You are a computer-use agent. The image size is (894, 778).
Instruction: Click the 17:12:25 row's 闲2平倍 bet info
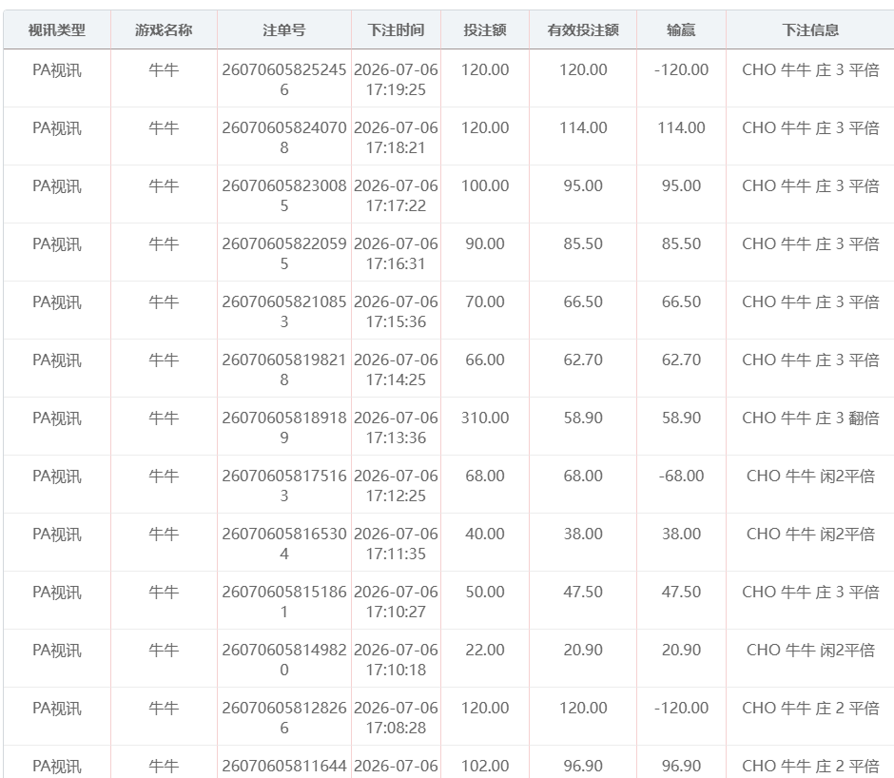pyautogui.click(x=810, y=476)
